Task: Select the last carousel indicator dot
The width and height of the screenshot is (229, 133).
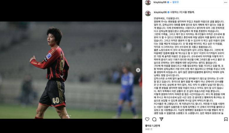Action: click(70, 116)
